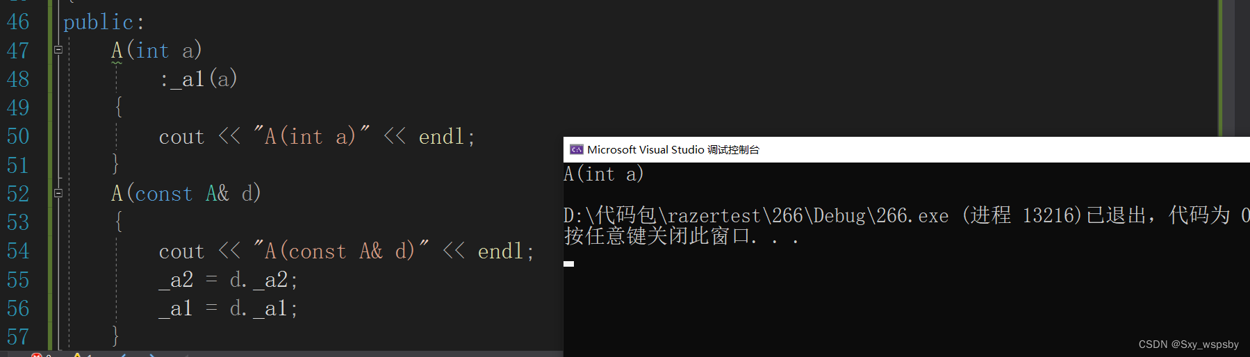
Task: Click the next issue navigation arrow
Action: pos(152,355)
